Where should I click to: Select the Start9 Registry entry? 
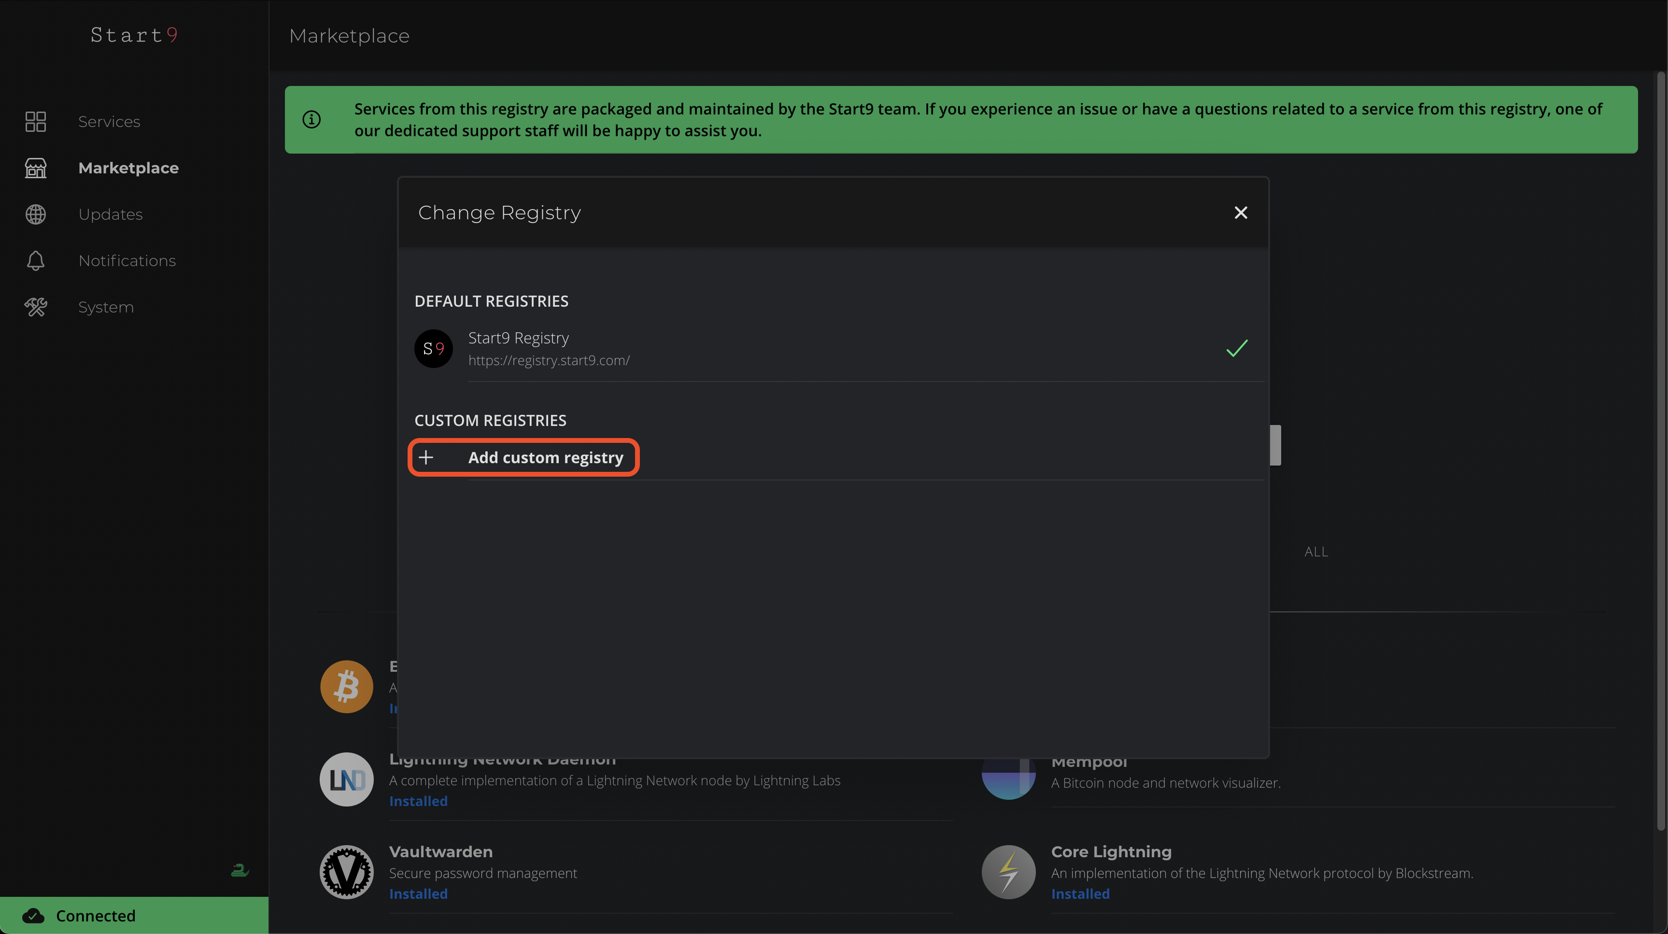777,349
